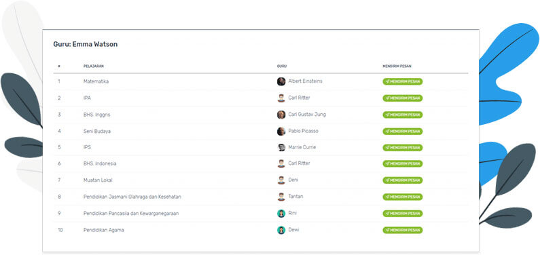Click Mengirim Pesan in Tantan's row
This screenshot has height=255, width=540.
[x=403, y=197]
